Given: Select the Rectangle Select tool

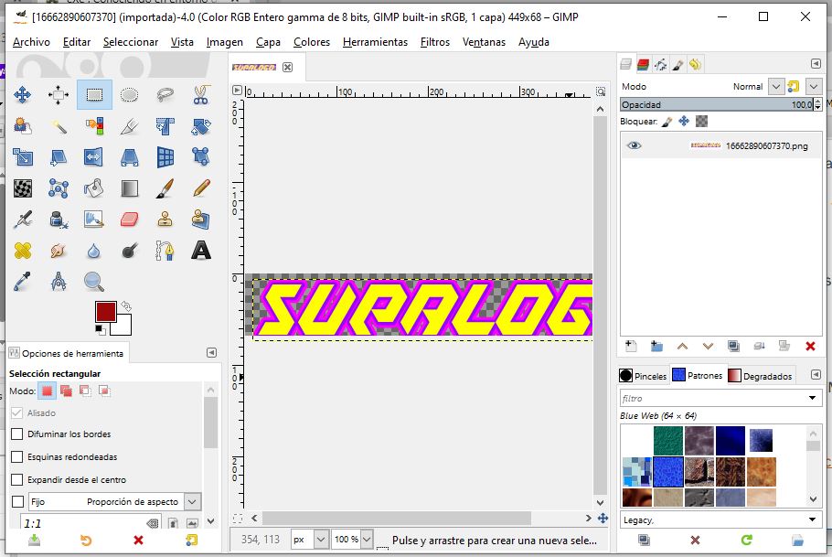Looking at the screenshot, I should [x=94, y=95].
